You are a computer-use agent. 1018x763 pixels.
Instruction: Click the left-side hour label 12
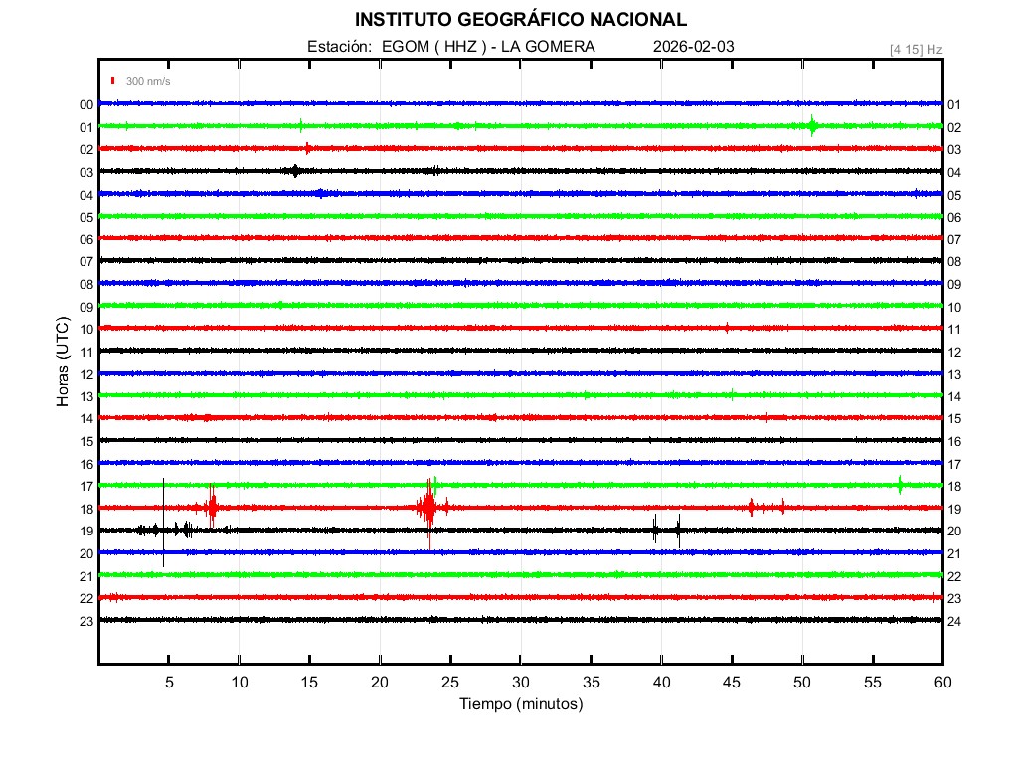coord(86,374)
